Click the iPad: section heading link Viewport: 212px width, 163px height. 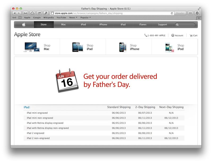coord(27,107)
